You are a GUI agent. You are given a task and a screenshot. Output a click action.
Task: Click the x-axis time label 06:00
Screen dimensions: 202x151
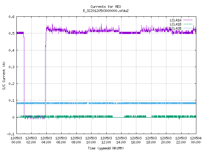(61, 142)
